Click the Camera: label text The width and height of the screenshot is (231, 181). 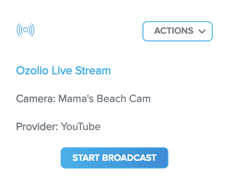click(x=36, y=99)
